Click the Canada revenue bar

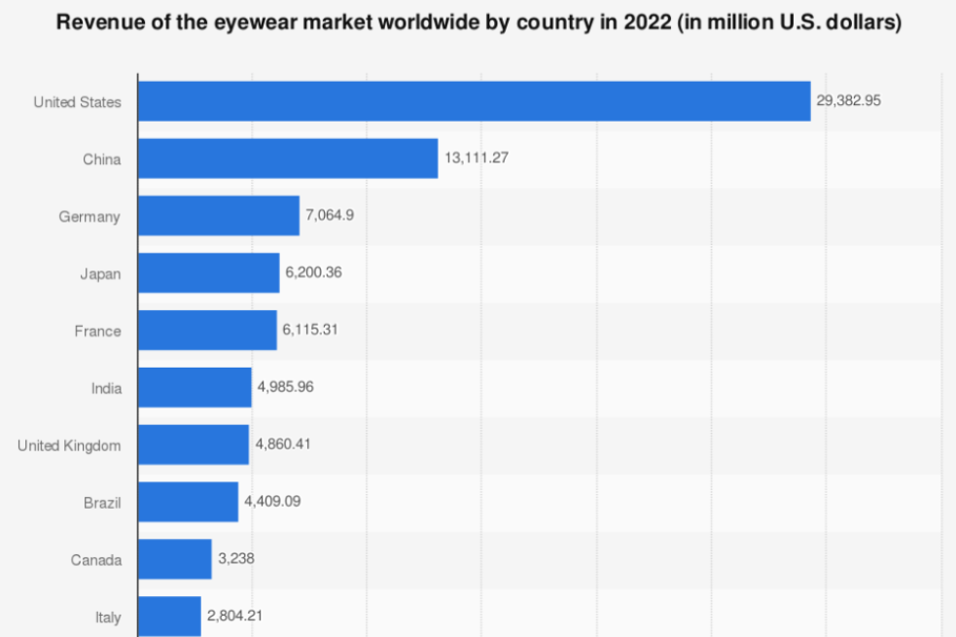click(175, 559)
